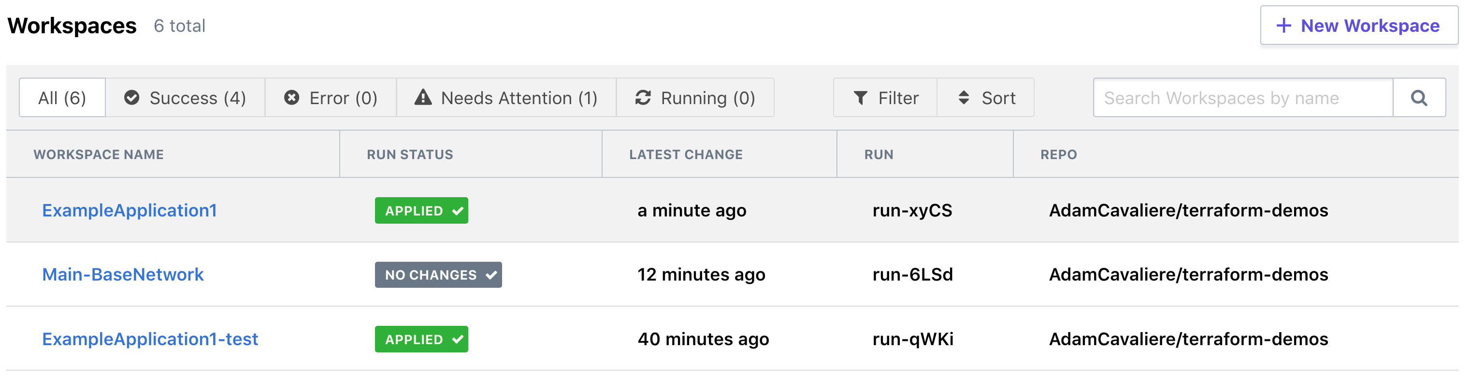The height and width of the screenshot is (376, 1470).
Task: Select the All (6) tab
Action: coord(62,98)
